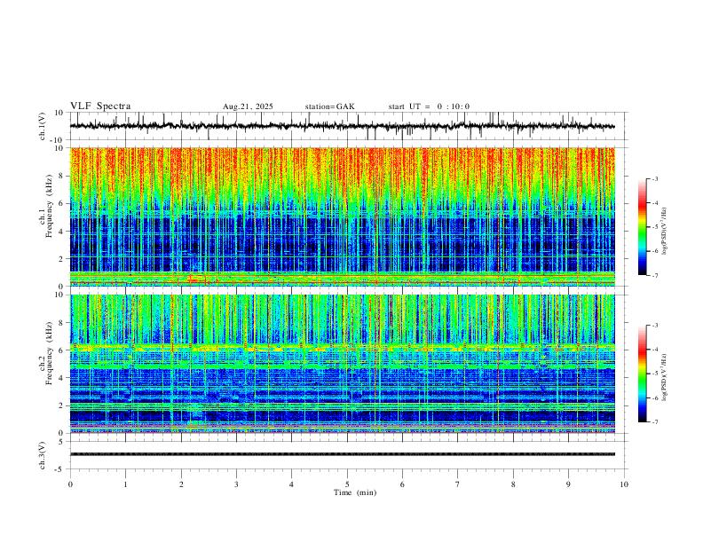Image resolution: width=703 pixels, height=543 pixels.
Task: Click the ch.2 'Frequency (kHz)' axis label
Action: click(49, 353)
